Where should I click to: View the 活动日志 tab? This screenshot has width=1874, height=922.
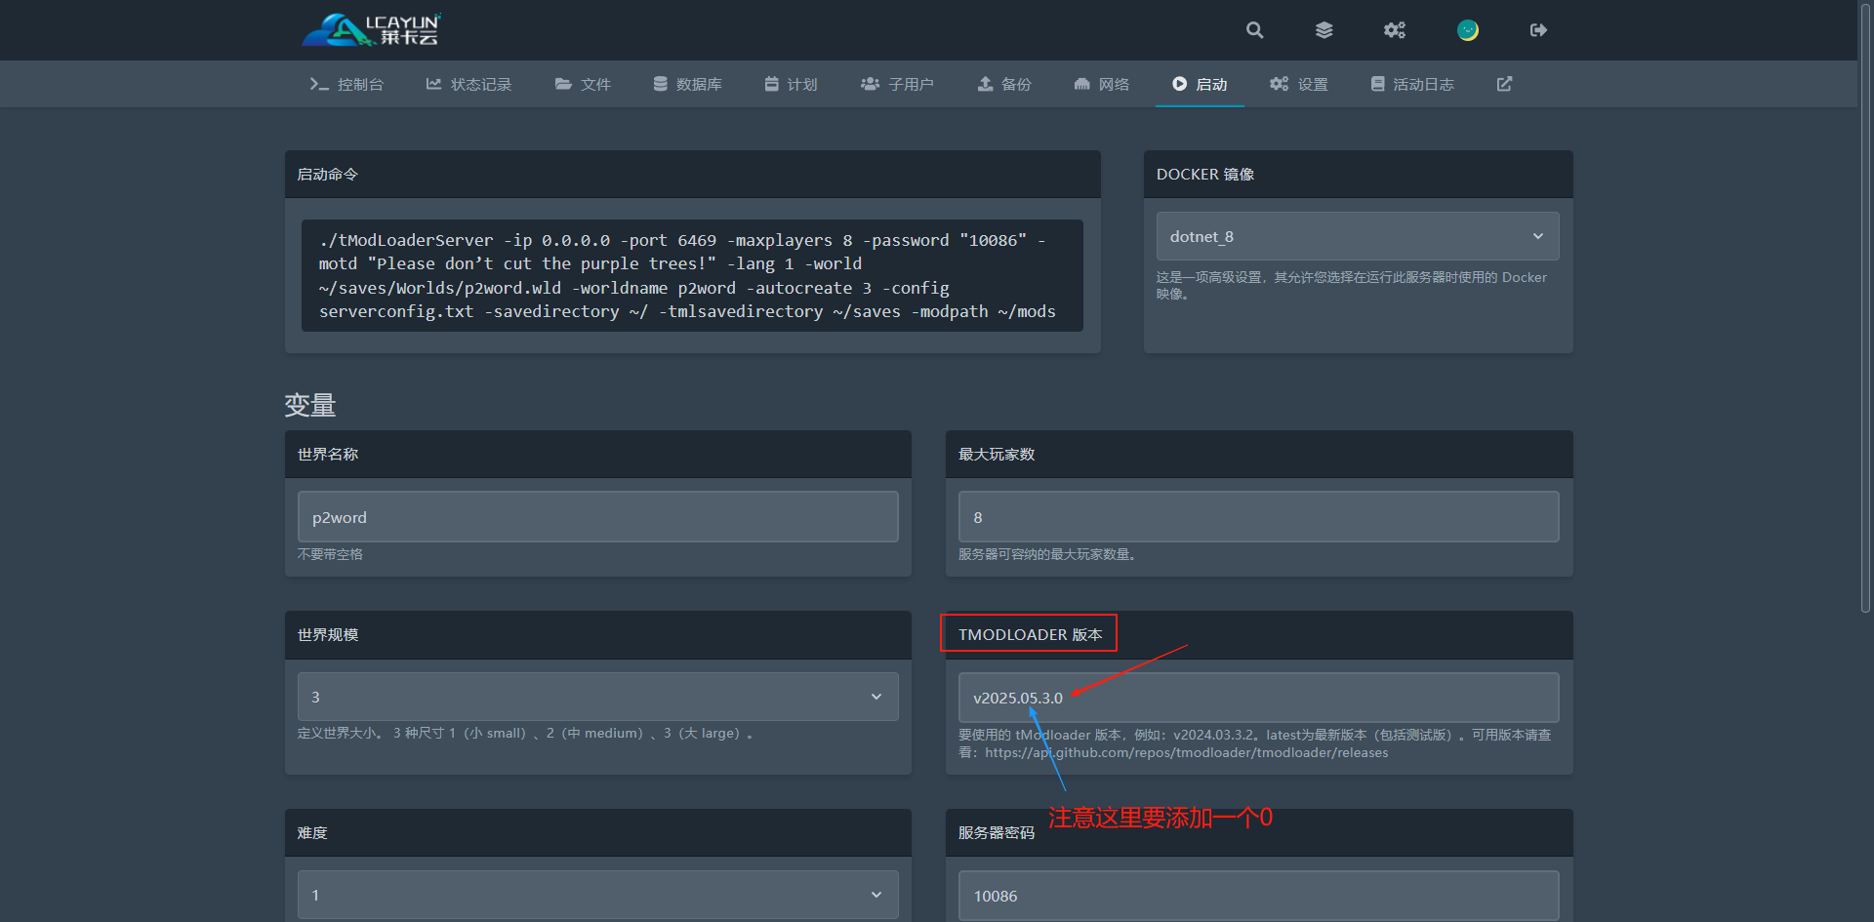pyautogui.click(x=1412, y=84)
